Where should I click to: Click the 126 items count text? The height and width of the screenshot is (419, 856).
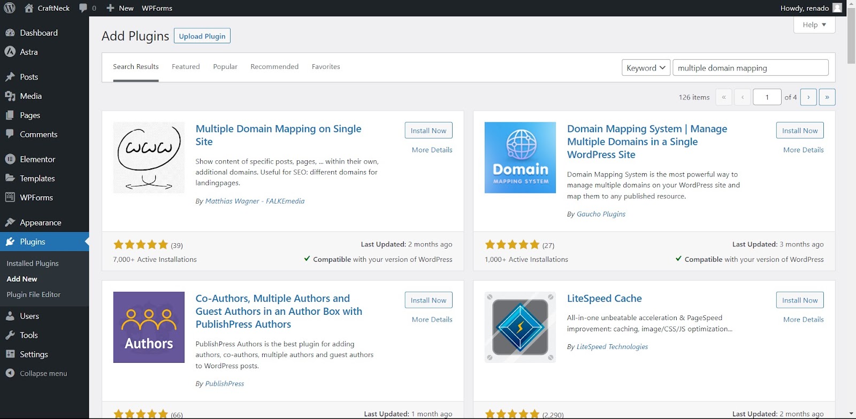coord(694,97)
